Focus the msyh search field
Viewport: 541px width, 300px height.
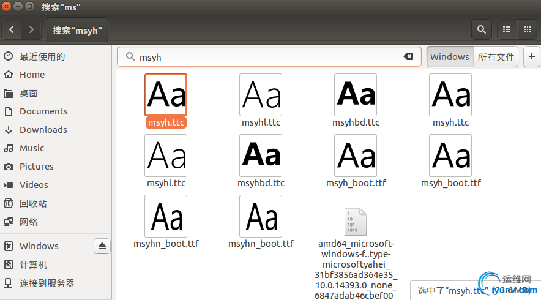coord(269,56)
